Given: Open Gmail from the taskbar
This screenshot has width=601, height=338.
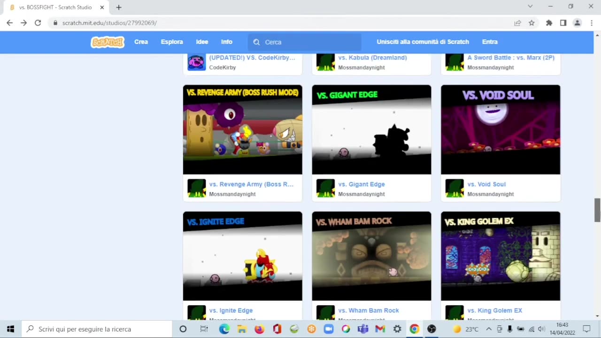Looking at the screenshot, I should point(380,329).
